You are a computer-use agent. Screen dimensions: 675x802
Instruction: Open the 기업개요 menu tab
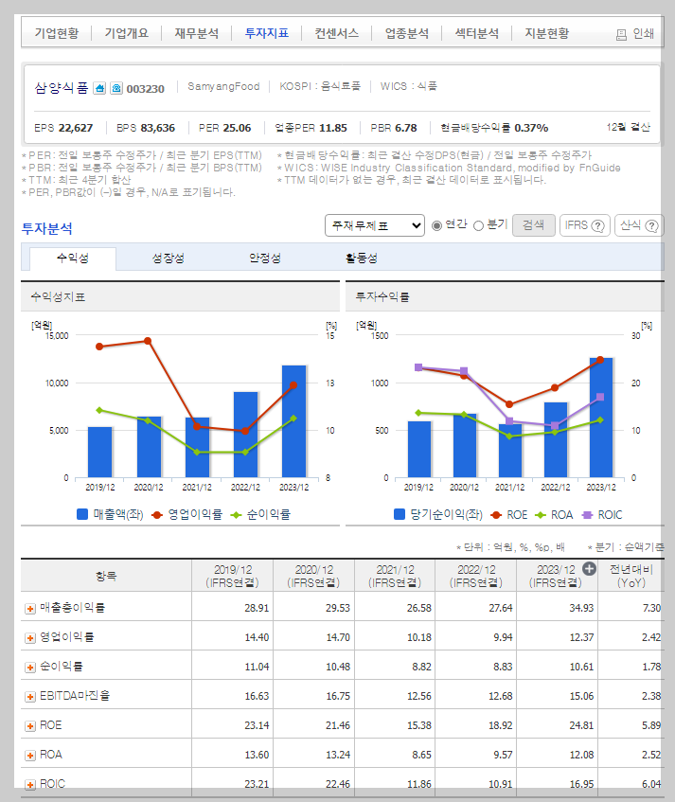(x=126, y=33)
